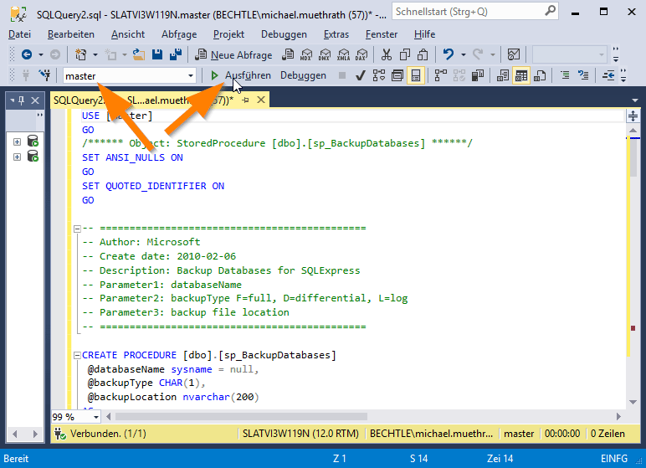Image resolution: width=646 pixels, height=468 pixels.
Task: Toggle Results to Text option
Action: tap(503, 76)
